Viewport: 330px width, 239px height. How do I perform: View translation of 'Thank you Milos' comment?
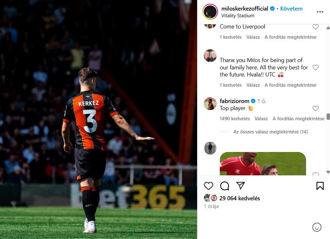(290, 85)
